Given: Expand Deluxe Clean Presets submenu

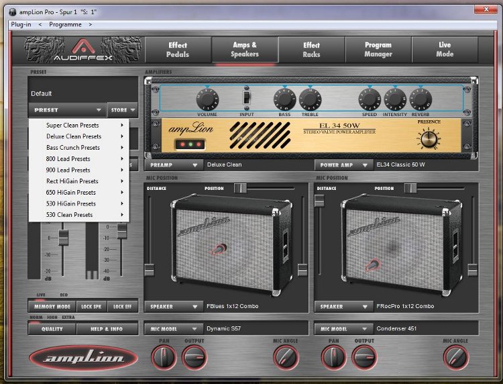Looking at the screenshot, I should pyautogui.click(x=79, y=136).
